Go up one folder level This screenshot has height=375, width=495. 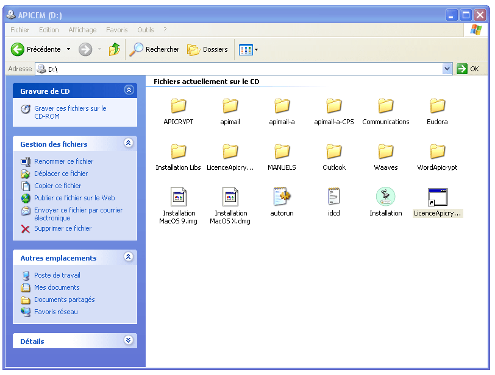pos(115,49)
